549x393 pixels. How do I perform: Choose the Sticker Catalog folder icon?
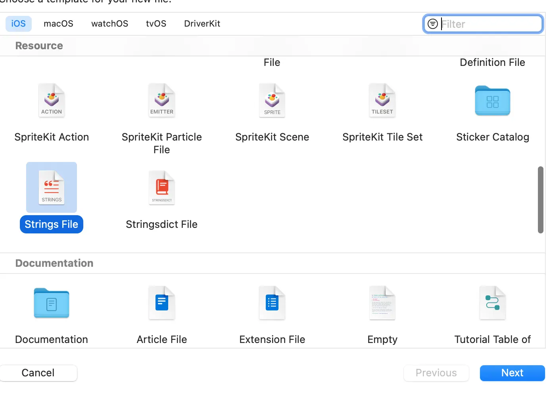pos(493,101)
